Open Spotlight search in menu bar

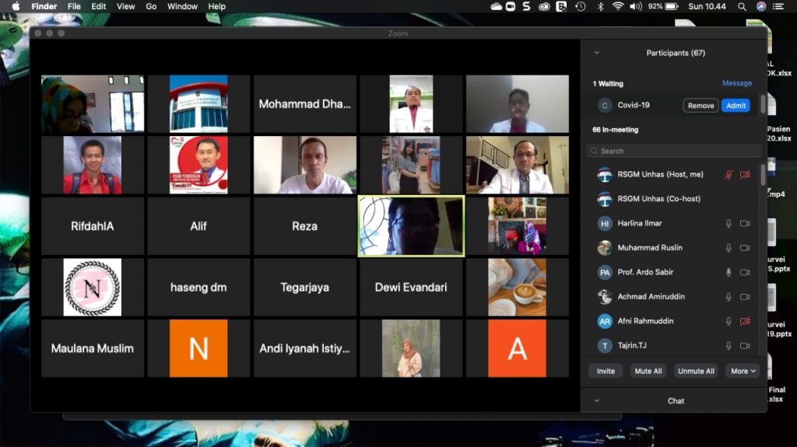tap(742, 6)
